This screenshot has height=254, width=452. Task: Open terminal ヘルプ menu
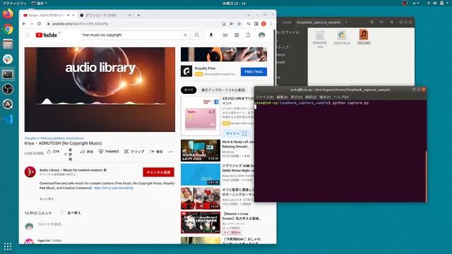341,97
